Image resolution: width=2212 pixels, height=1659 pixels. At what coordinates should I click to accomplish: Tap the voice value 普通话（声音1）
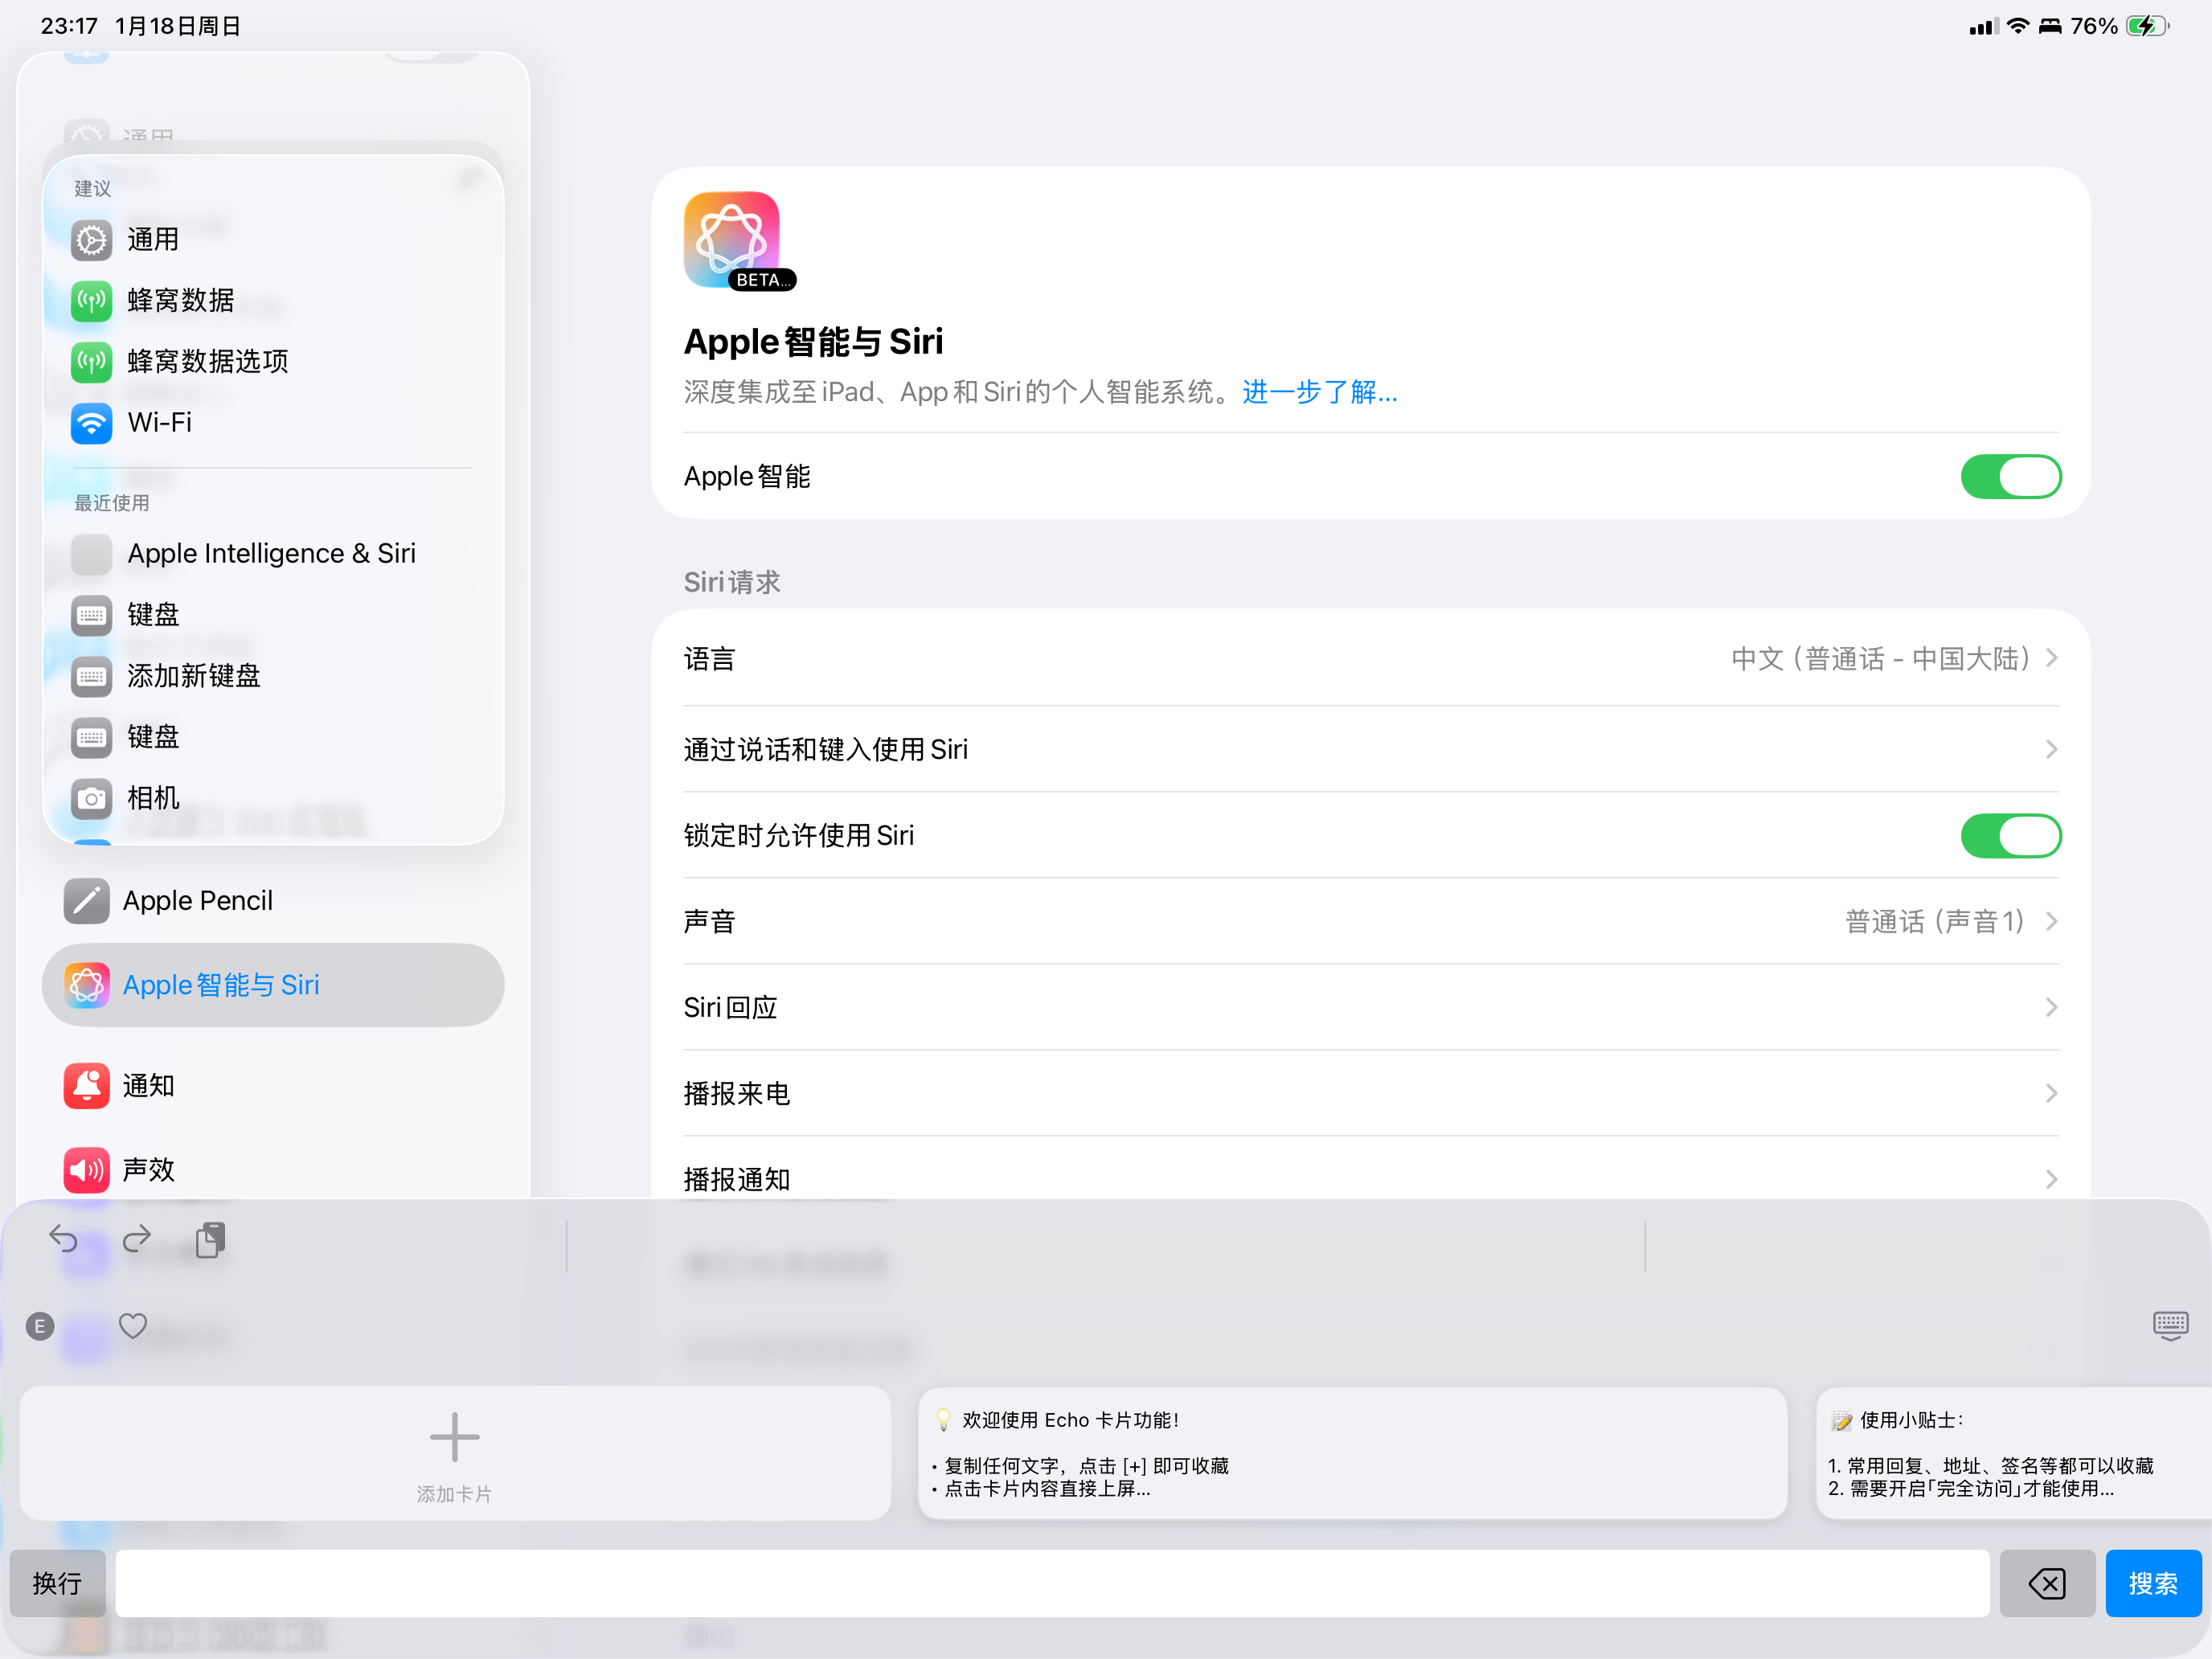[x=1935, y=921]
